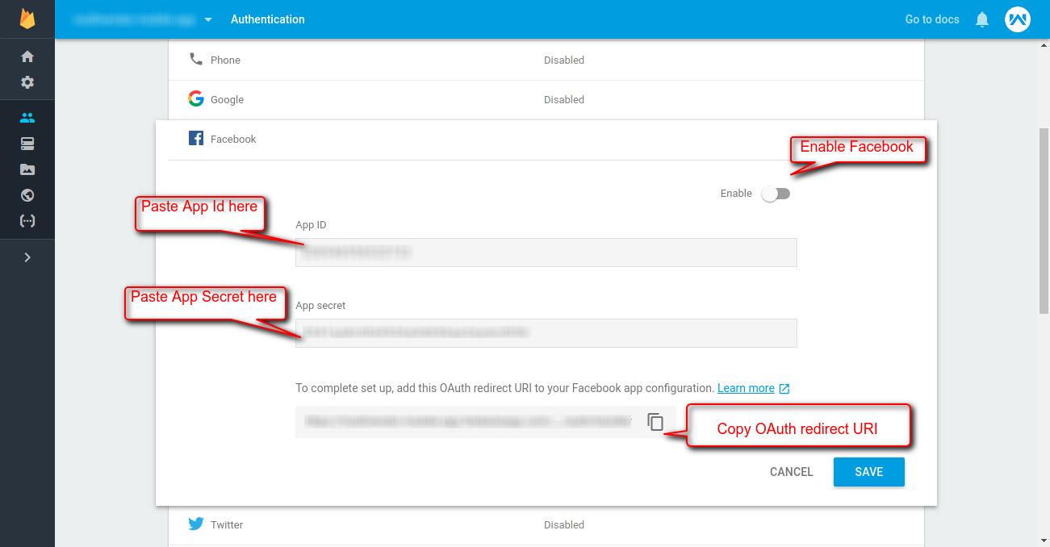
Task: Open Project Overview home icon
Action: [27, 56]
